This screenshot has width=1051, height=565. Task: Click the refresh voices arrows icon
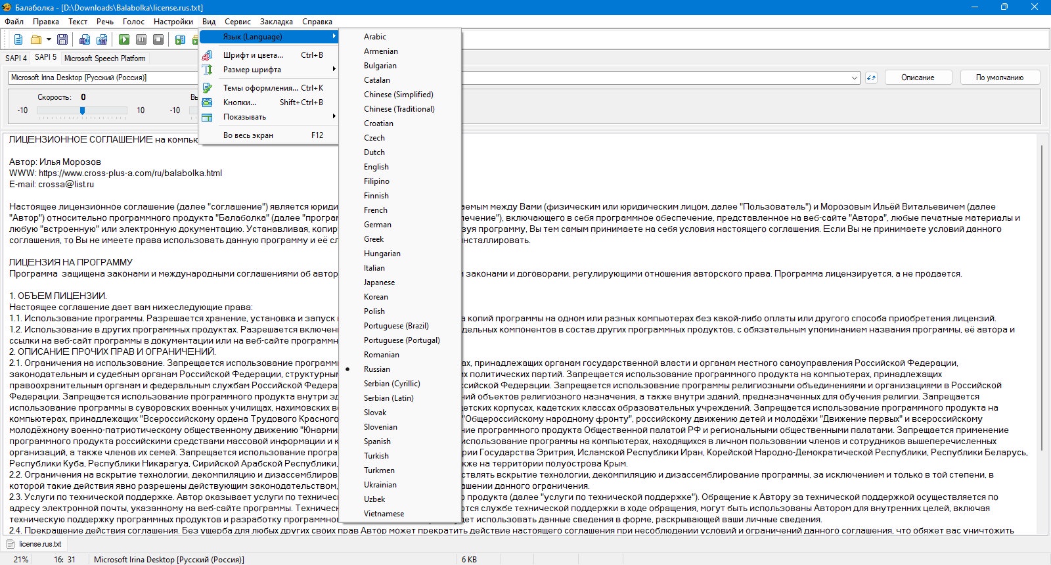[x=871, y=78]
